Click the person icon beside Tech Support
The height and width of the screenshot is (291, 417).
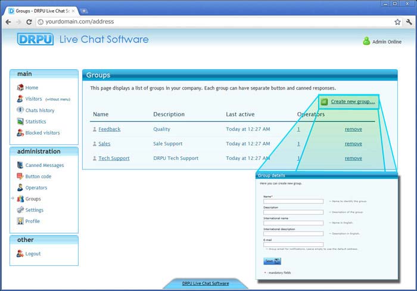tap(94, 159)
